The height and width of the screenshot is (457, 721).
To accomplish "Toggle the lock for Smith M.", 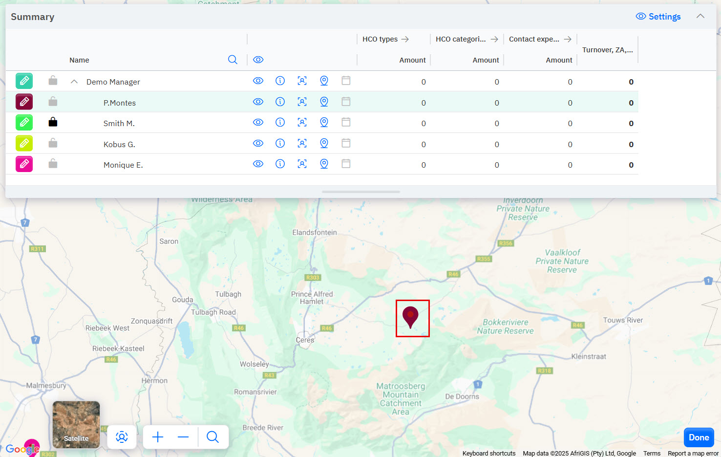I will tap(53, 122).
